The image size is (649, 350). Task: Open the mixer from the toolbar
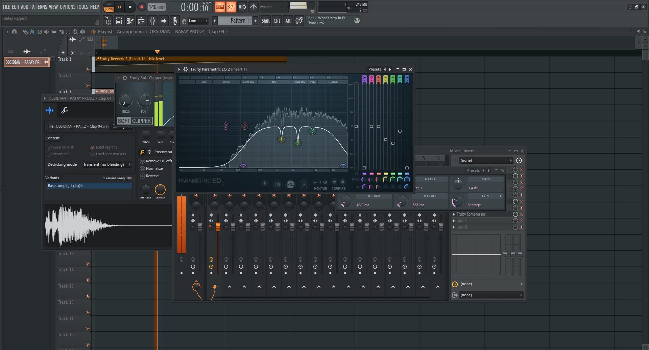[x=152, y=21]
